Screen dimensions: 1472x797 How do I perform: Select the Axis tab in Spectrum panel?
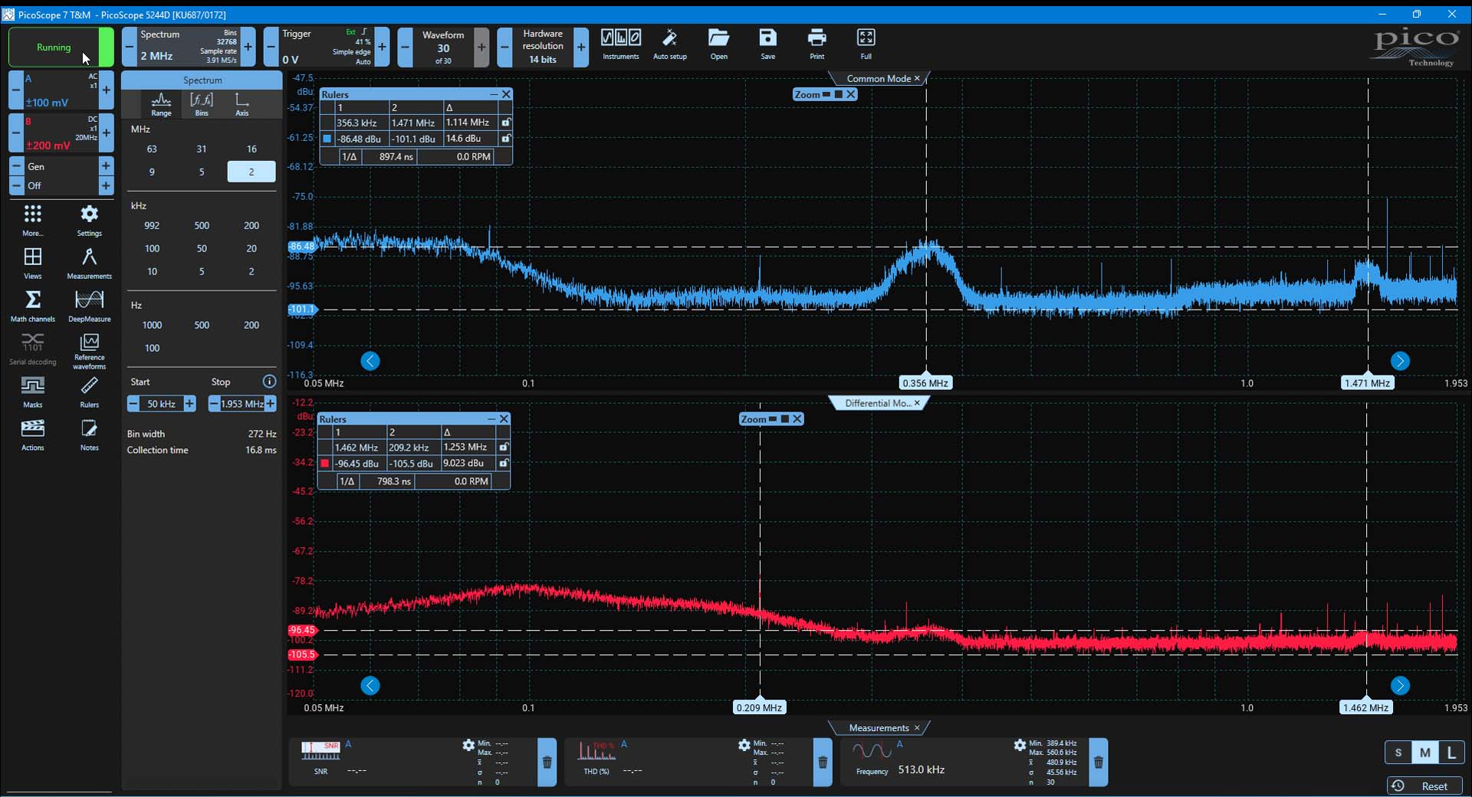pyautogui.click(x=242, y=104)
